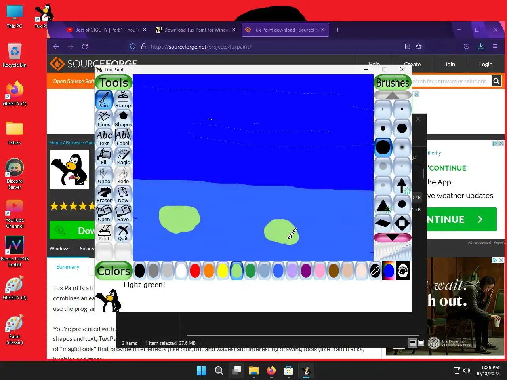
Task: Click Login on SourceForge header
Action: (486, 64)
